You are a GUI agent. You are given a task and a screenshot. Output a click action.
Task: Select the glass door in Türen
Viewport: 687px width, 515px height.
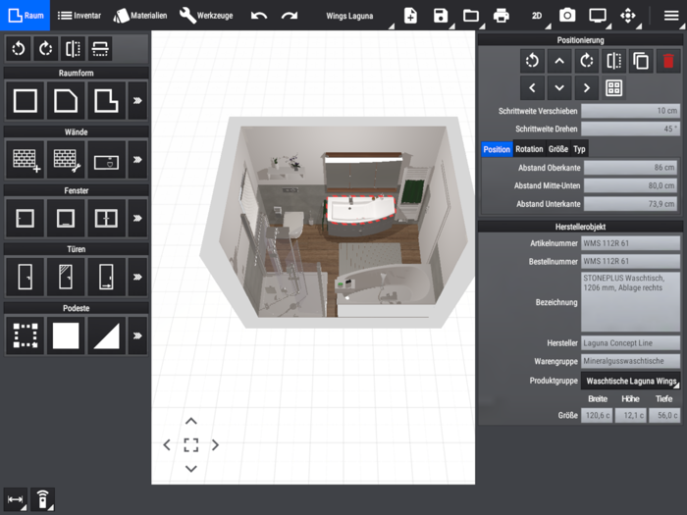click(x=66, y=277)
